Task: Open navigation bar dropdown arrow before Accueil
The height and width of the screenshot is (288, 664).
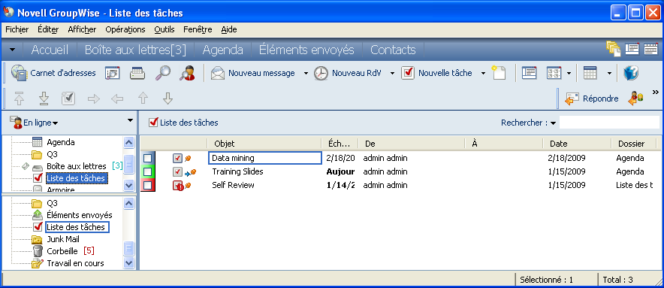Action: point(13,50)
